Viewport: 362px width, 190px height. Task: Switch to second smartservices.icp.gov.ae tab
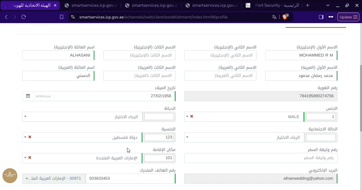91,5
